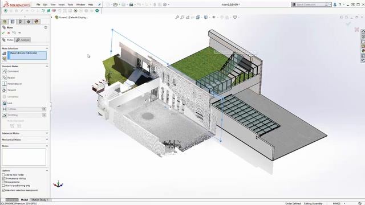The width and height of the screenshot is (365, 205).
Task: Open the Insert menu
Action: click(62, 5)
